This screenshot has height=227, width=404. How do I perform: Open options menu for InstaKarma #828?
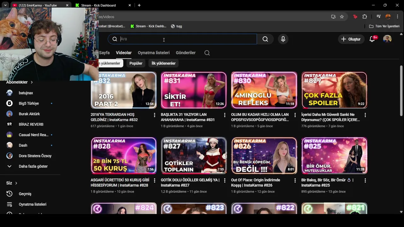(x=154, y=181)
